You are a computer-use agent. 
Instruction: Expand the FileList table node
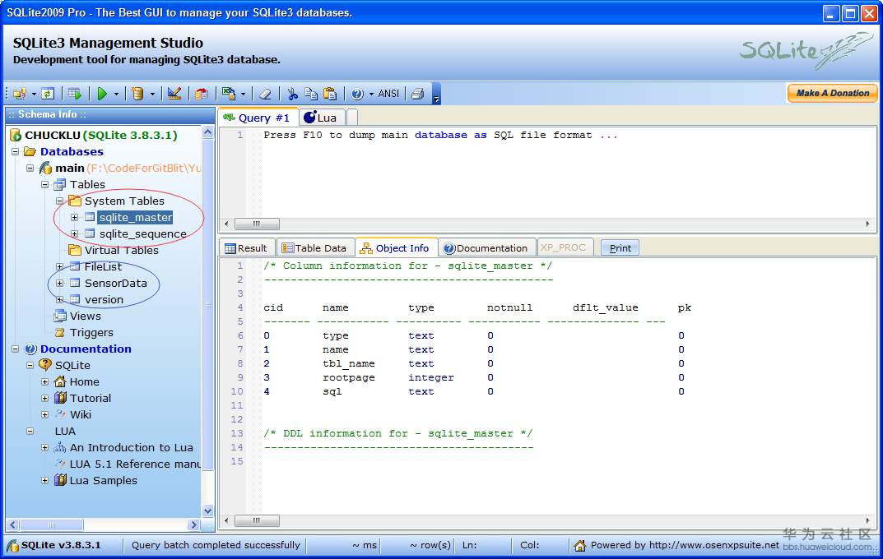point(59,266)
